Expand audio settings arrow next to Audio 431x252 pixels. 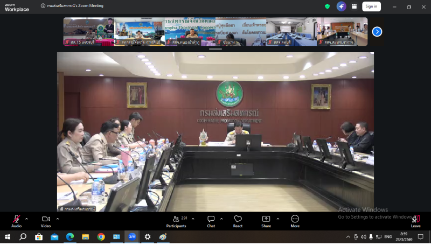tap(26, 219)
